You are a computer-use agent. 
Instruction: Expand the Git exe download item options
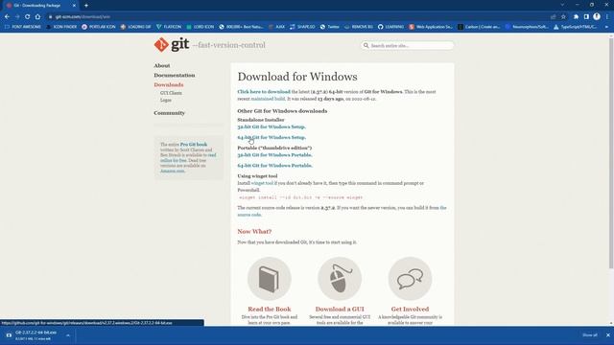68,335
